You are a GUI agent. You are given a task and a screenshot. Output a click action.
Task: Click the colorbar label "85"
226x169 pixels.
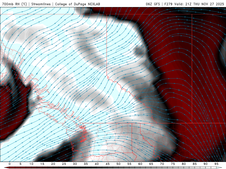[194, 164]
